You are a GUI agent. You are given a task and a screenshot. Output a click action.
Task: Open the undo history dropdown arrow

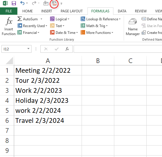27,3
